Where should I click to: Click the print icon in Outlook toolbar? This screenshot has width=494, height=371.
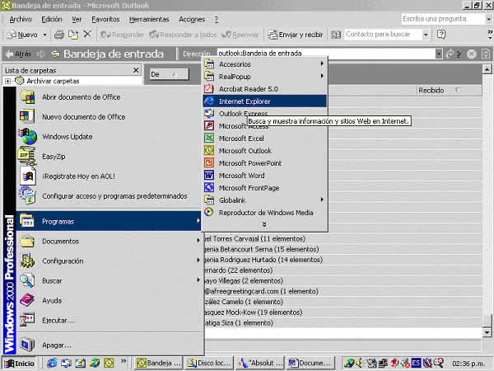60,35
